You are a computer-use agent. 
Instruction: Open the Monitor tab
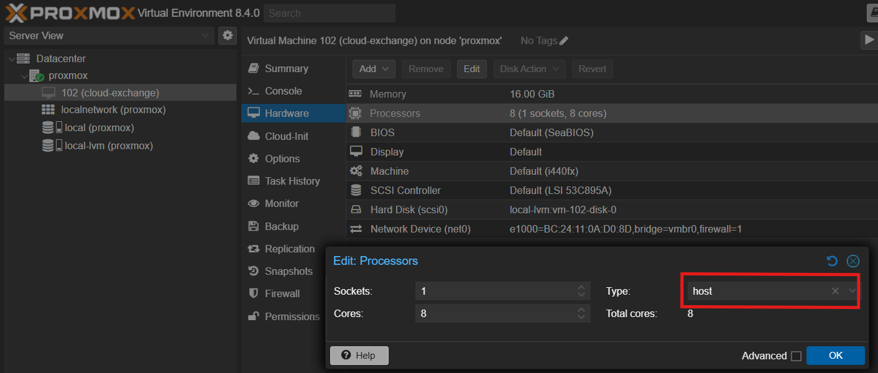(293, 203)
